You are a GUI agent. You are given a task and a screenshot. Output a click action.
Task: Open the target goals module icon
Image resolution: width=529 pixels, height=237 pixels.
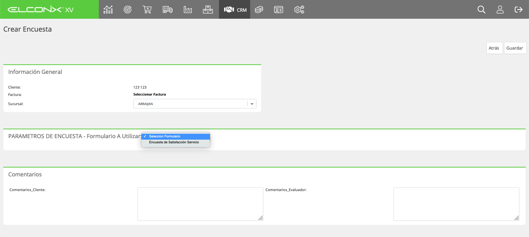[127, 10]
